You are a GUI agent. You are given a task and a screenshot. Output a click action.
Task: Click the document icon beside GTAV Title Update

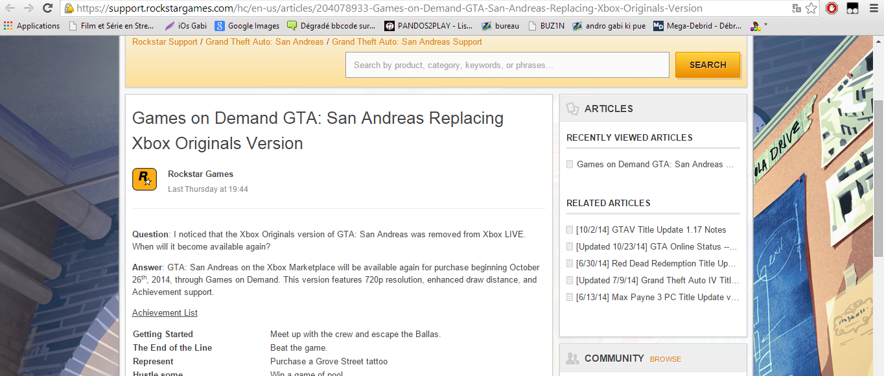pos(570,230)
